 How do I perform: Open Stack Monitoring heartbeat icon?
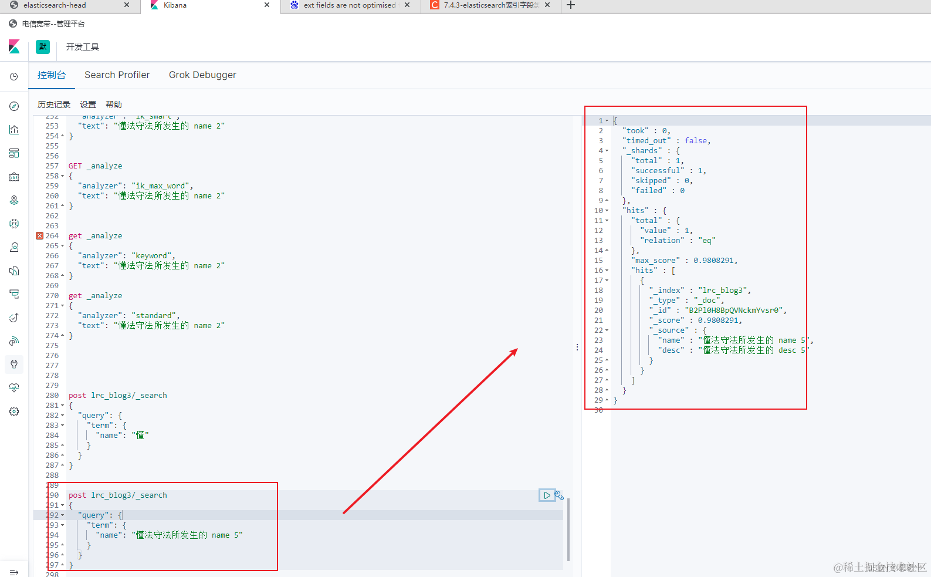tap(14, 388)
